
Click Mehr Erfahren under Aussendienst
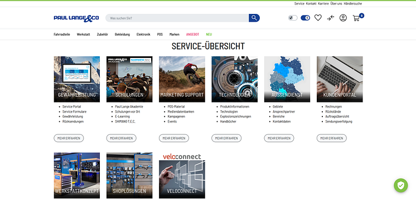point(279,138)
